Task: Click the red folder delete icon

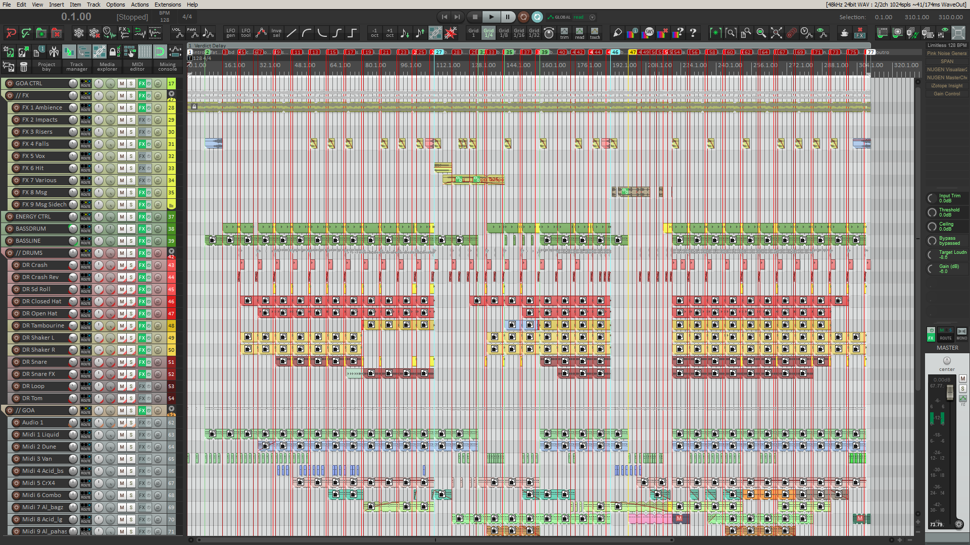Action: [x=57, y=33]
